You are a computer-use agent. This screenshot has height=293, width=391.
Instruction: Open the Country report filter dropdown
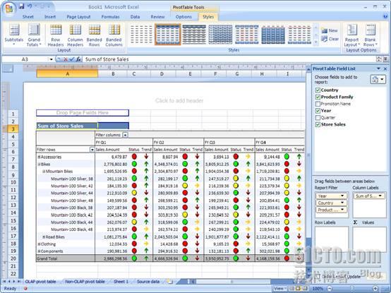pos(342,203)
